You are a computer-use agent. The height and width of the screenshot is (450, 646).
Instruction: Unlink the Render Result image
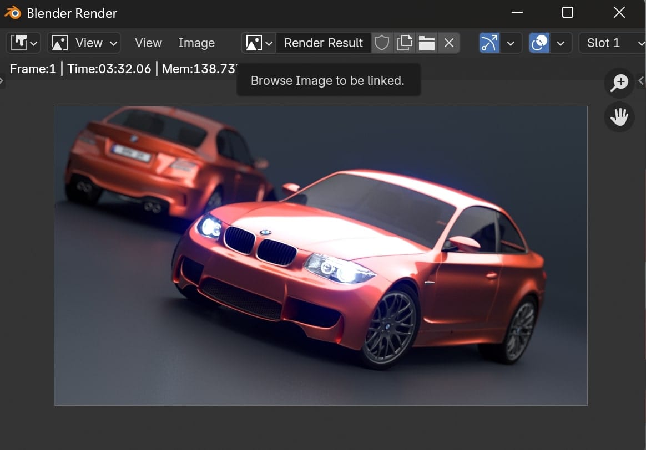coord(449,43)
